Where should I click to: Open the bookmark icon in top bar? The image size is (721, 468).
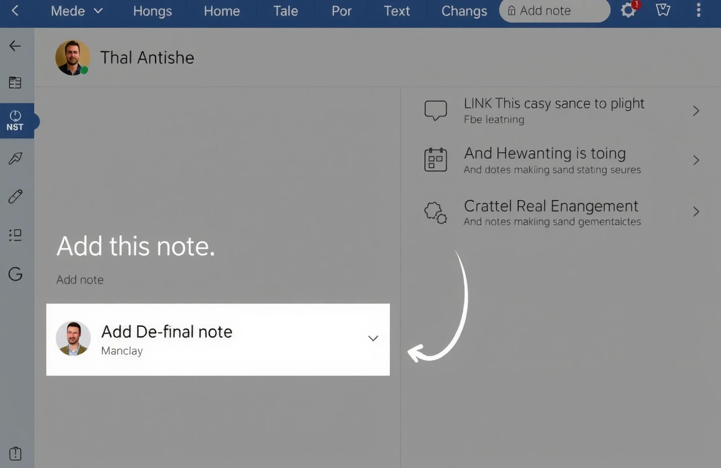pyautogui.click(x=663, y=11)
